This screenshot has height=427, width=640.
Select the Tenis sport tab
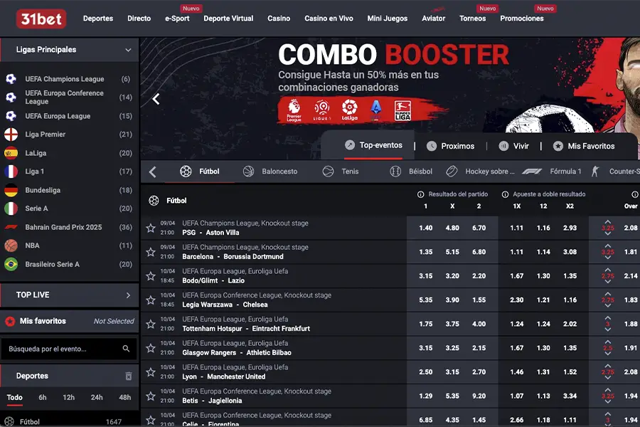(x=341, y=172)
